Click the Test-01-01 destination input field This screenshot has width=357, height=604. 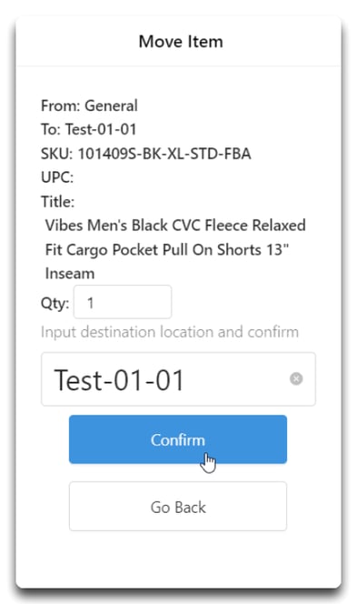click(x=178, y=379)
